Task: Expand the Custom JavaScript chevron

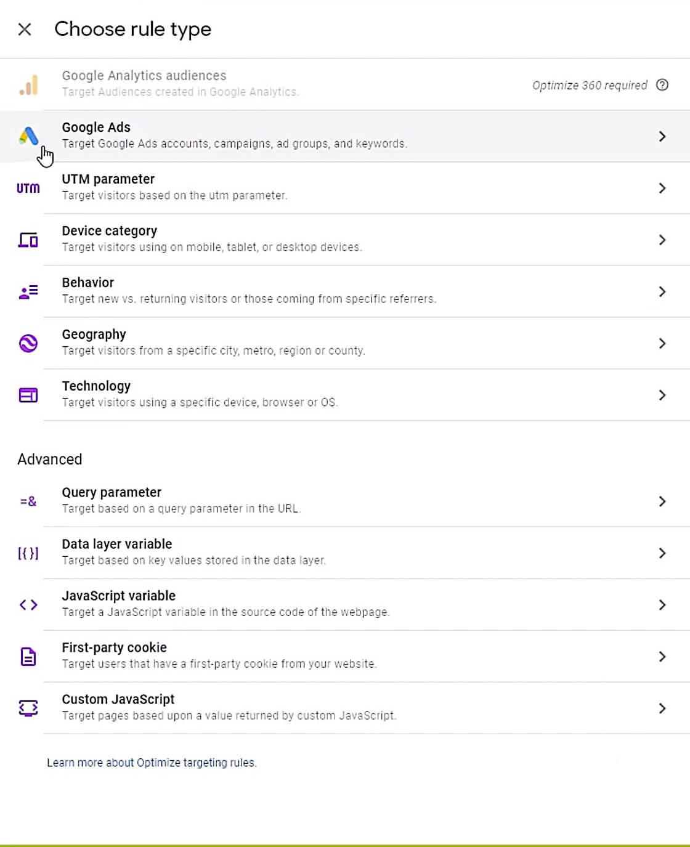Action: pos(662,708)
